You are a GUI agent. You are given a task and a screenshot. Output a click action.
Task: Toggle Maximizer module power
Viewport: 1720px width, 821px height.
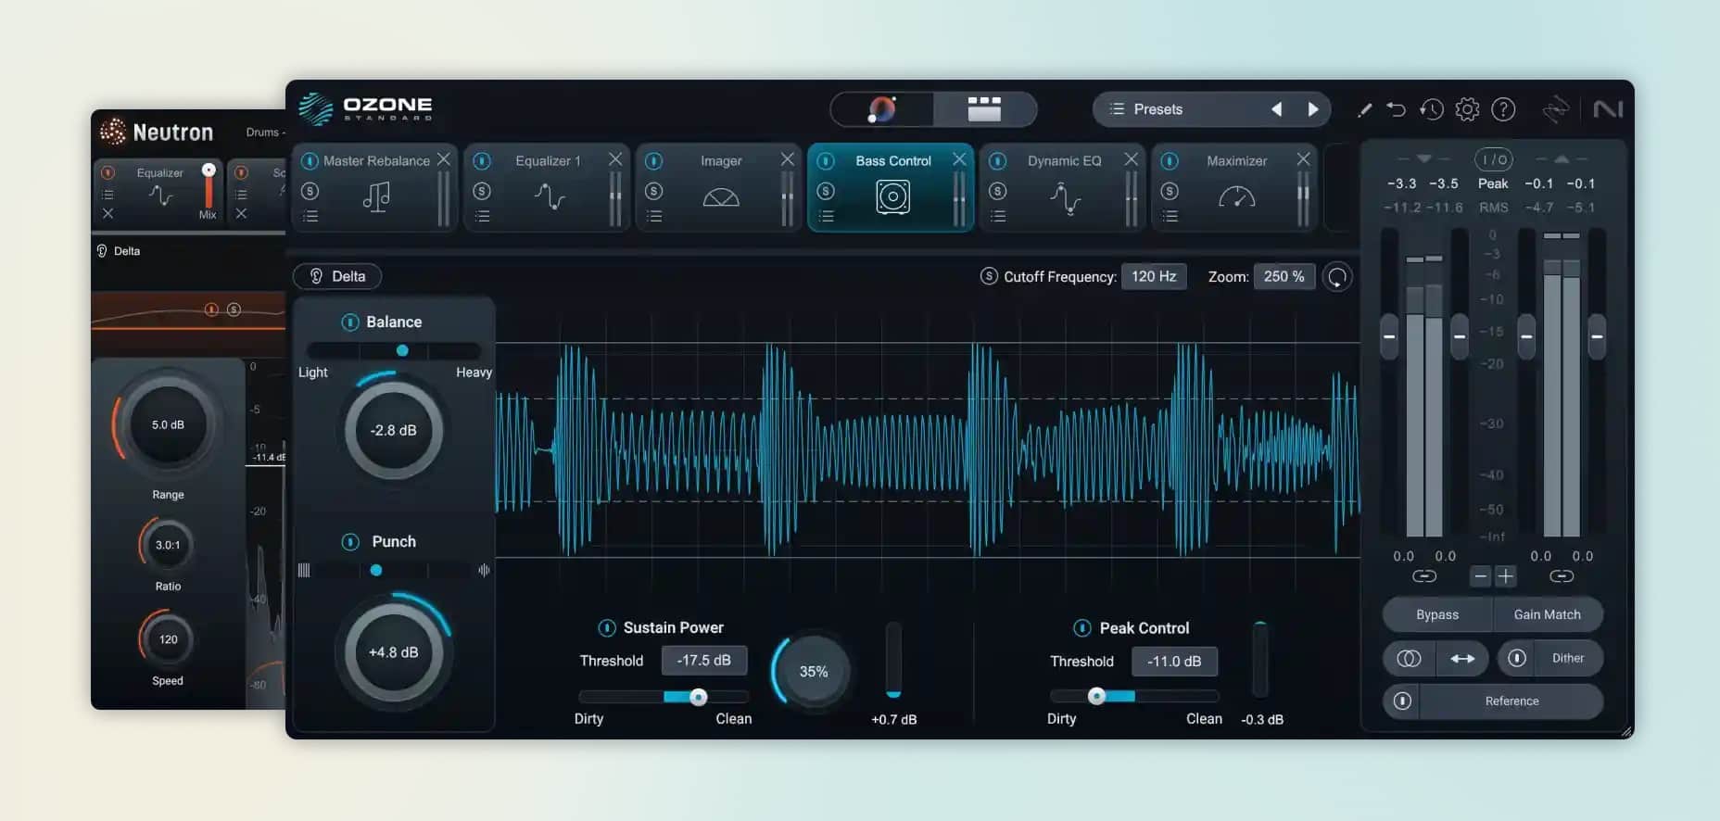(x=1170, y=161)
